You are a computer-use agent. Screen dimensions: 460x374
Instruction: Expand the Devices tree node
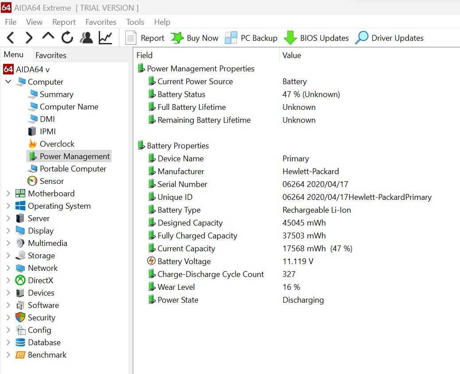point(8,292)
